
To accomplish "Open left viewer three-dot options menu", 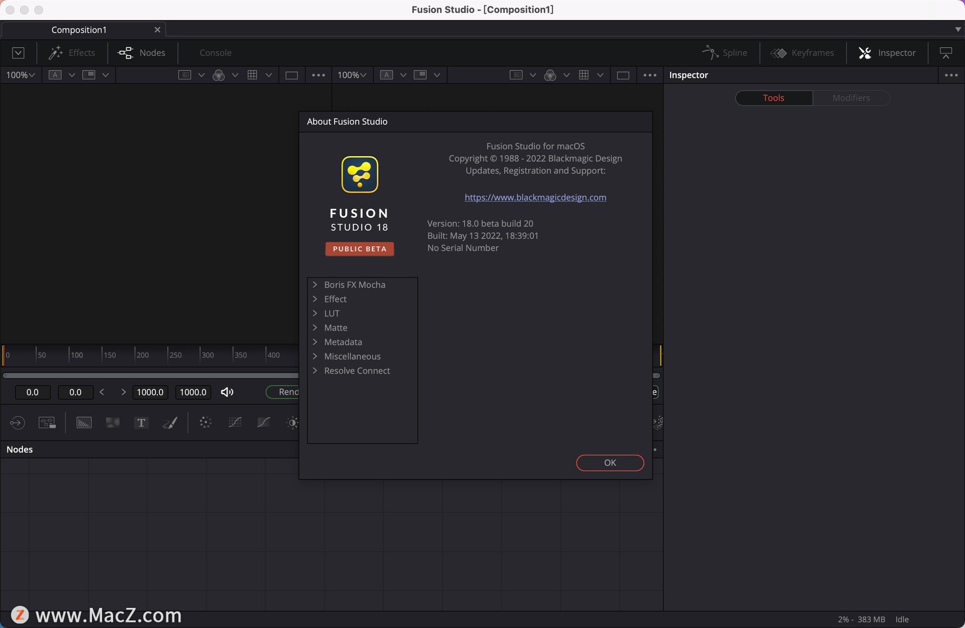I will point(318,75).
